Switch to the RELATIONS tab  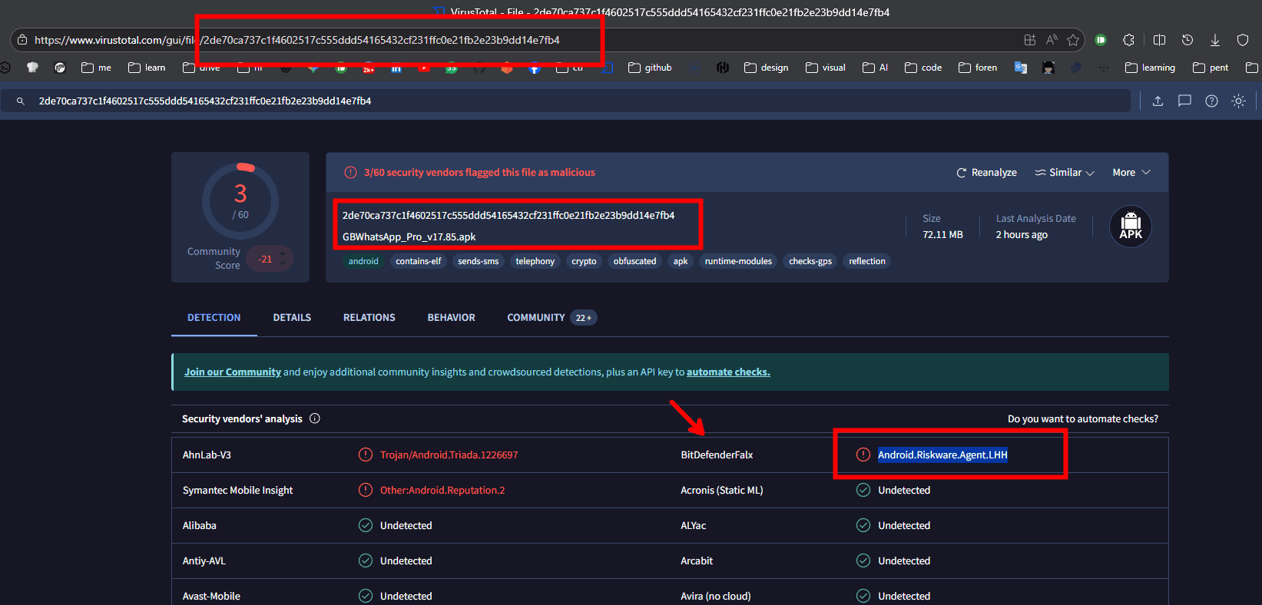369,318
